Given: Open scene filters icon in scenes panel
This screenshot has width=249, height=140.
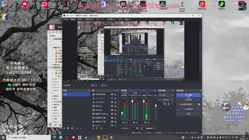Looking at the screenshot, I should [x=72, y=128].
